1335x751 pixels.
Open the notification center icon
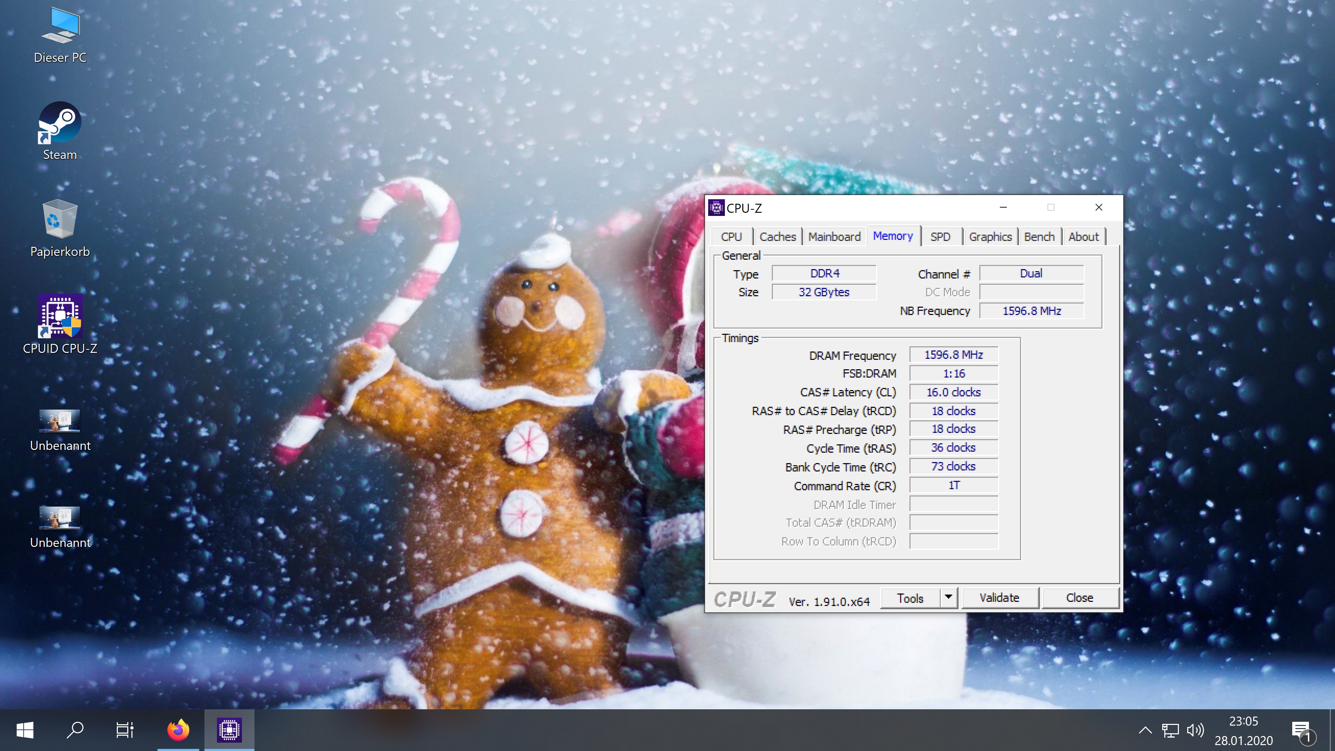(1302, 730)
